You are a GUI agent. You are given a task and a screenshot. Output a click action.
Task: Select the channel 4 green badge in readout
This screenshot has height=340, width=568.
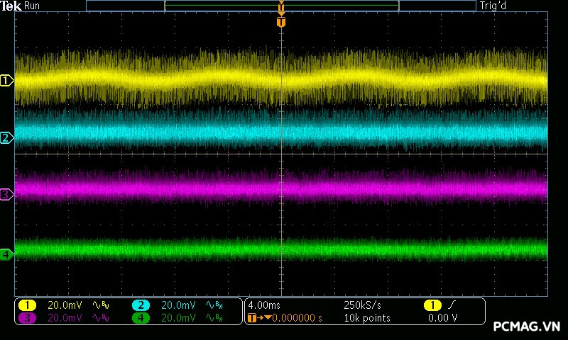coord(141,318)
